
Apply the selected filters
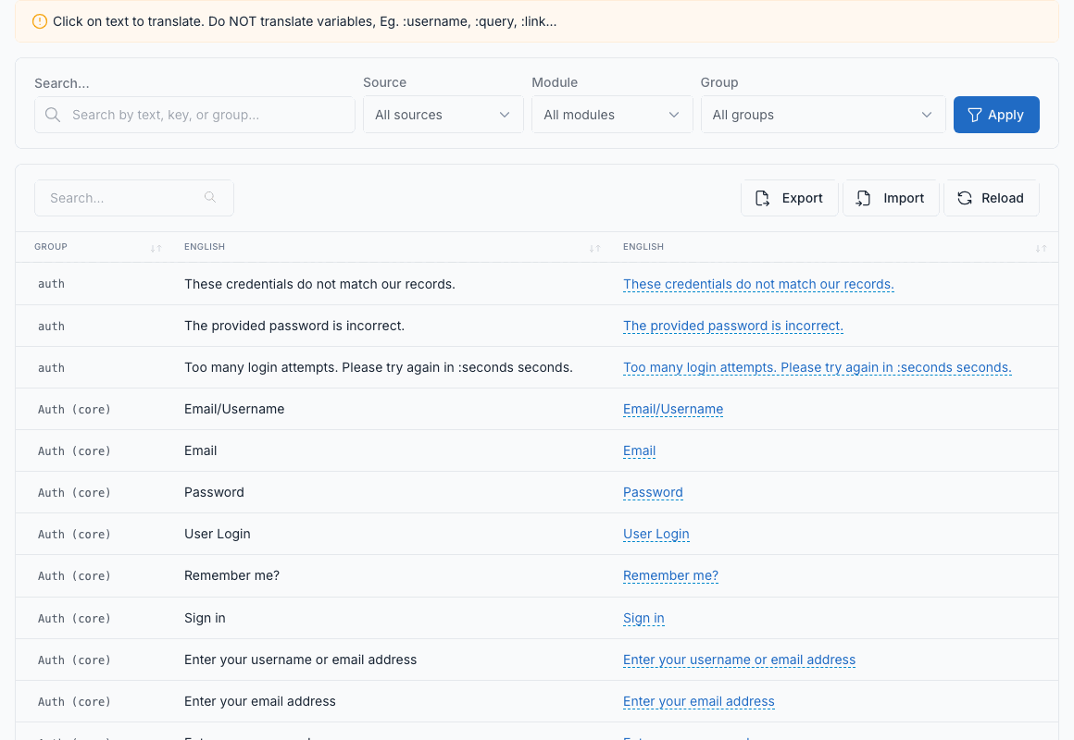pyautogui.click(x=996, y=115)
